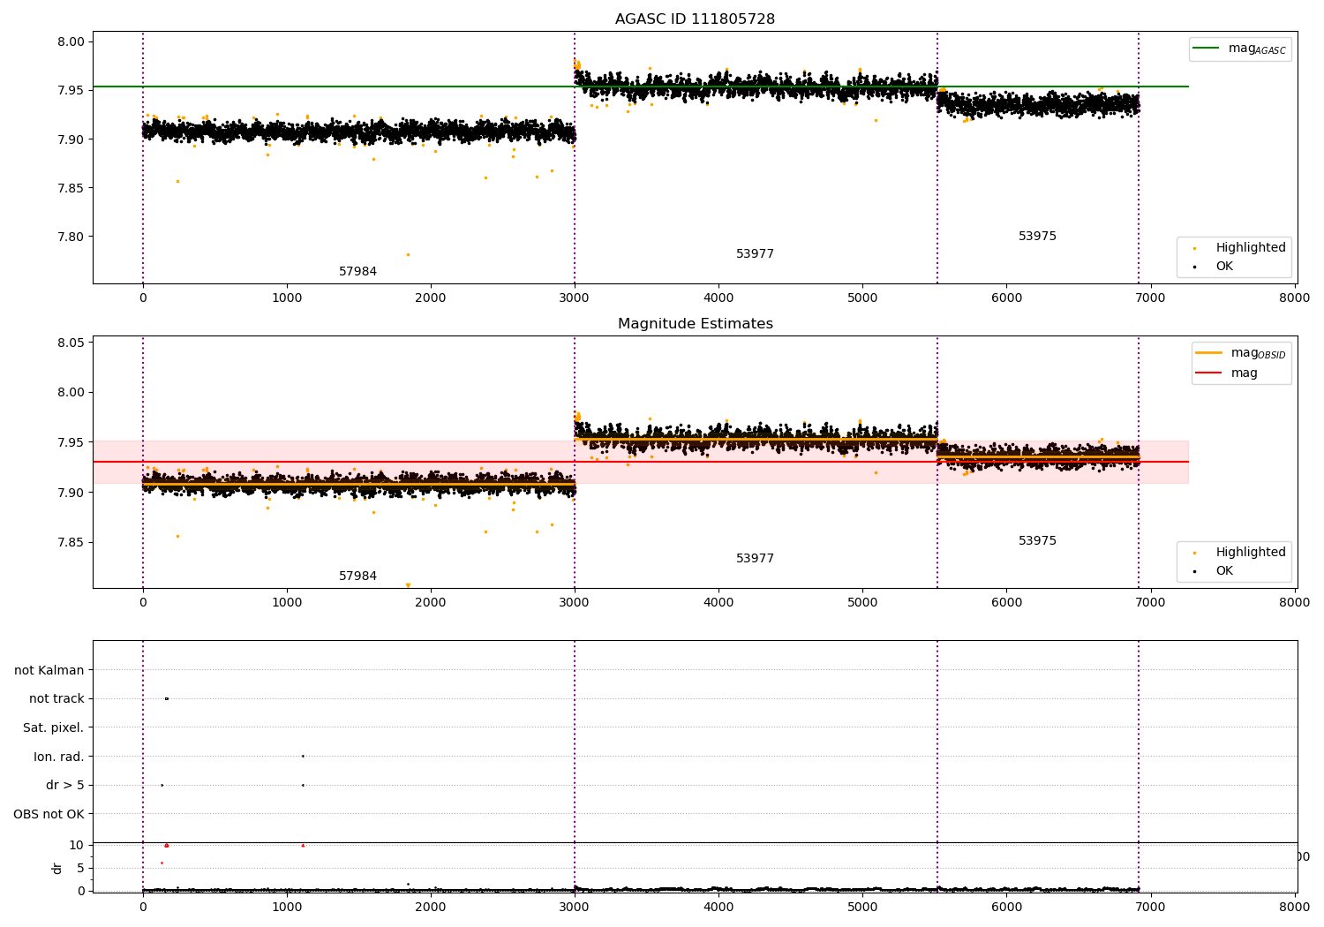Click 'Highlighted' in the top plot legend
The image size is (1324, 927).
(x=1250, y=248)
